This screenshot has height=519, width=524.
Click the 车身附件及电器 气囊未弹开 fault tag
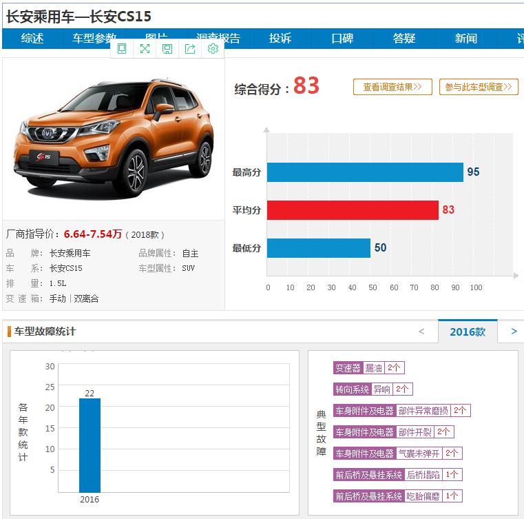(398, 454)
